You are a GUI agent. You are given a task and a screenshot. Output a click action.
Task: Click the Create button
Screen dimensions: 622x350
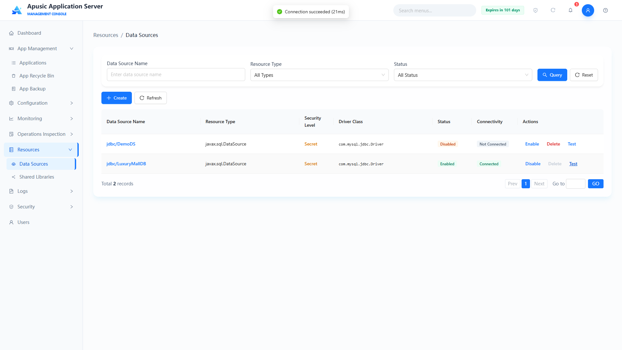tap(117, 98)
